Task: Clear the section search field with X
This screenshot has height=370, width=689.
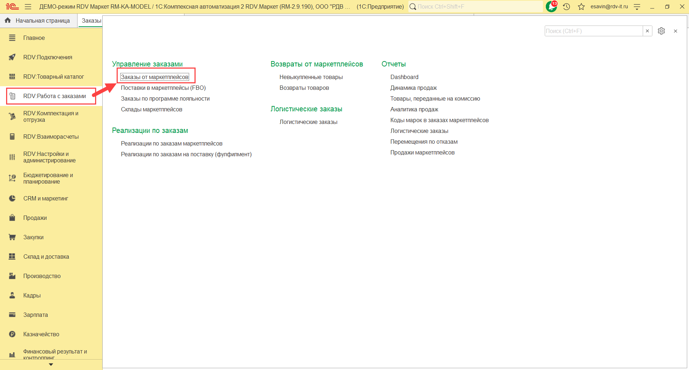Action: click(x=647, y=31)
